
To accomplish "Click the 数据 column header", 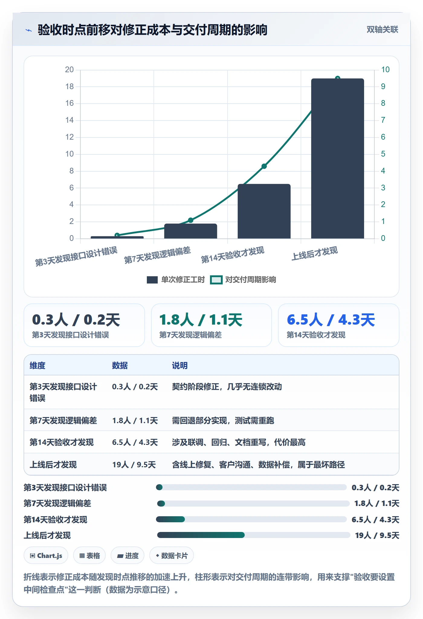I will (x=120, y=365).
